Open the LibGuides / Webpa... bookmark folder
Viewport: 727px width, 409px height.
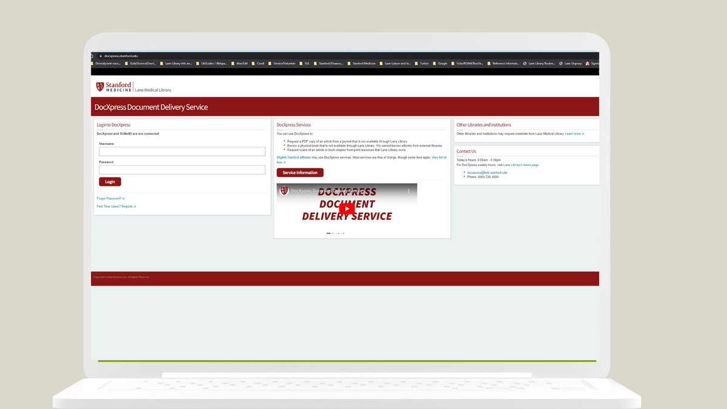coord(211,63)
